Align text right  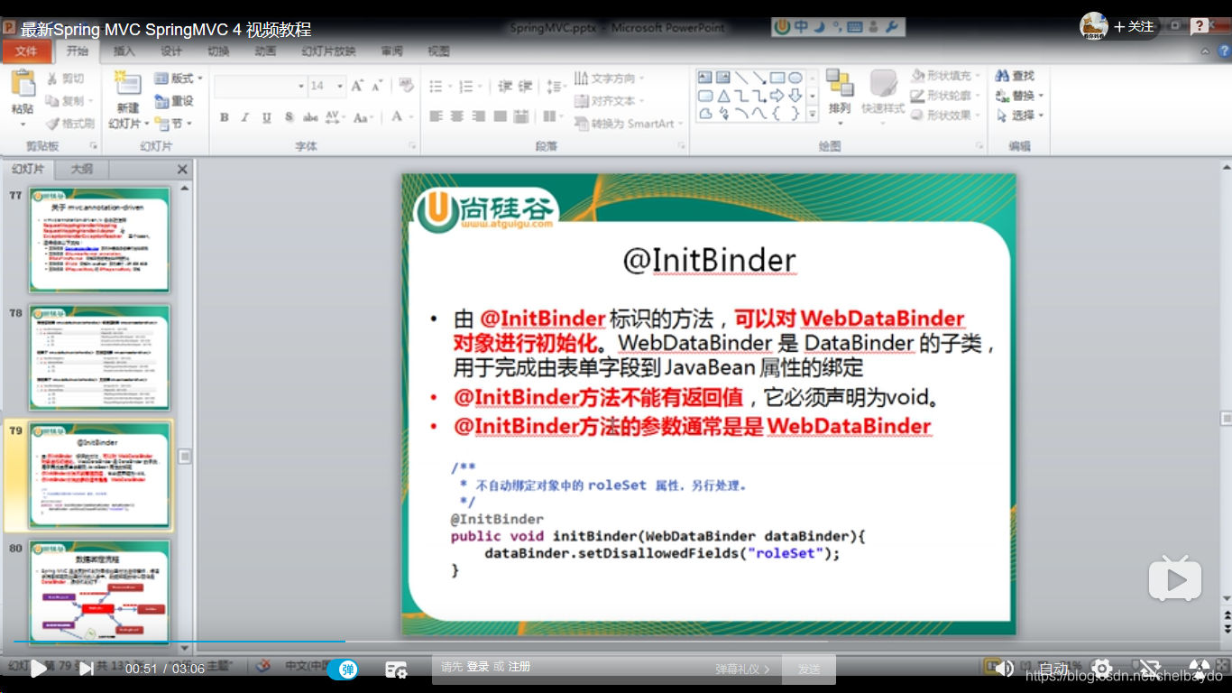[478, 116]
